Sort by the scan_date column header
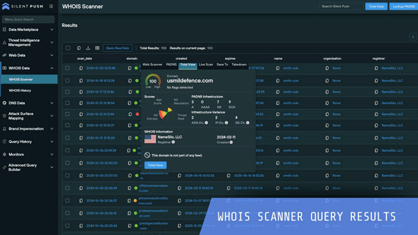Image resolution: width=418 pixels, height=235 pixels. [x=84, y=59]
